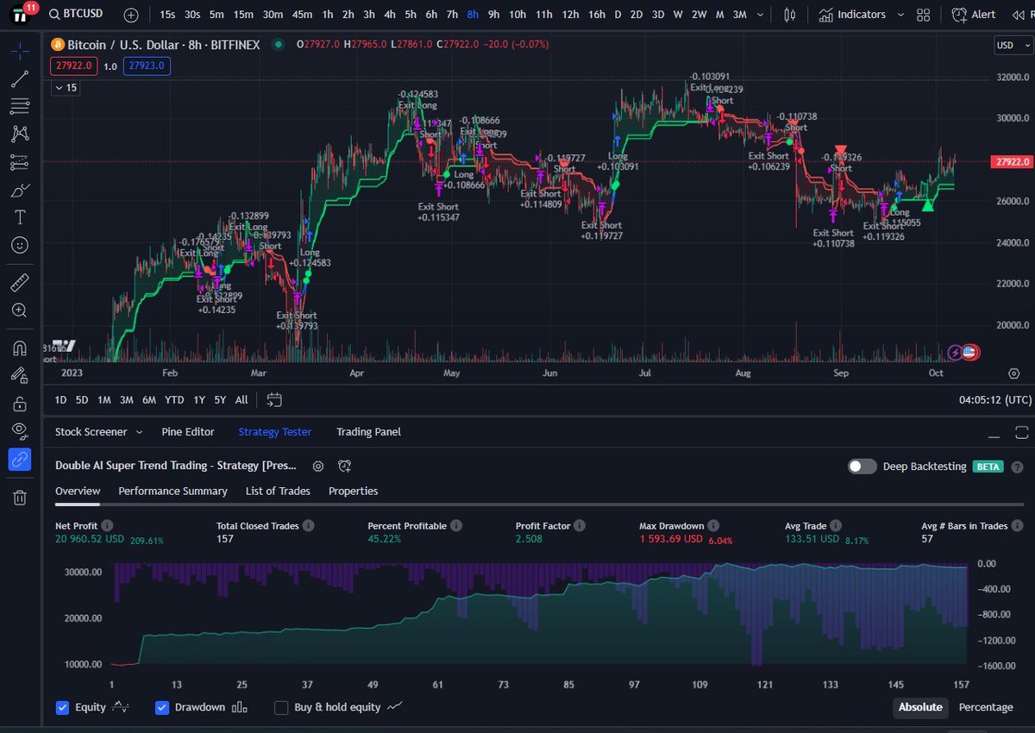The width and height of the screenshot is (1035, 733).
Task: Toggle stay in drawing mode pencil-lock
Action: pyautogui.click(x=20, y=375)
